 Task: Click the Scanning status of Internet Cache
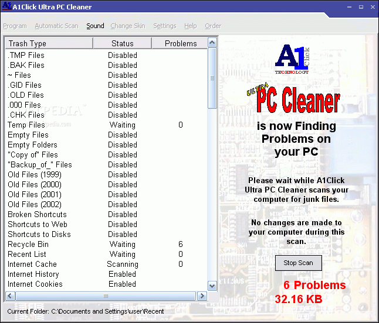123,264
